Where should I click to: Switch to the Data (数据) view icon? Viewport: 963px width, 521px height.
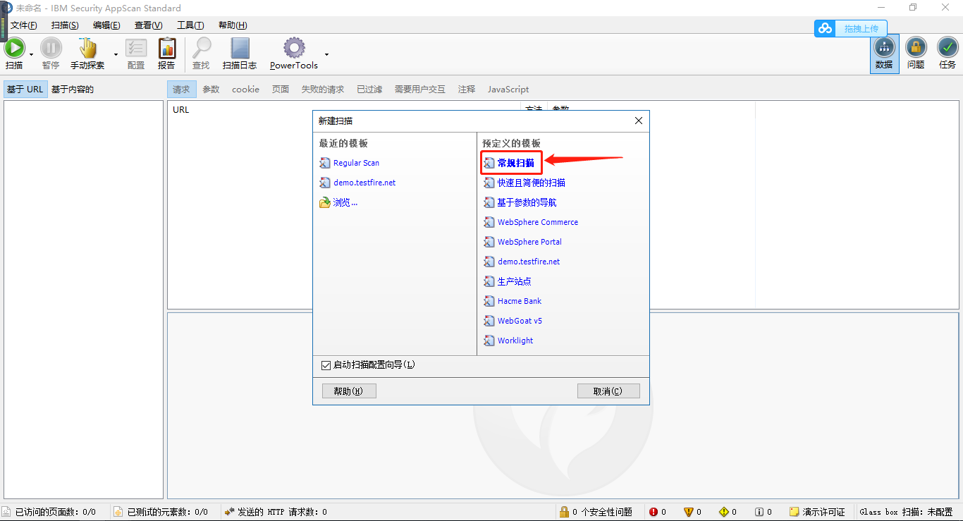click(884, 47)
